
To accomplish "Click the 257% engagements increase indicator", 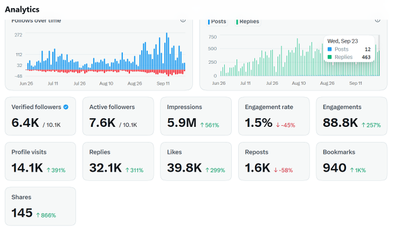I will 371,125.
